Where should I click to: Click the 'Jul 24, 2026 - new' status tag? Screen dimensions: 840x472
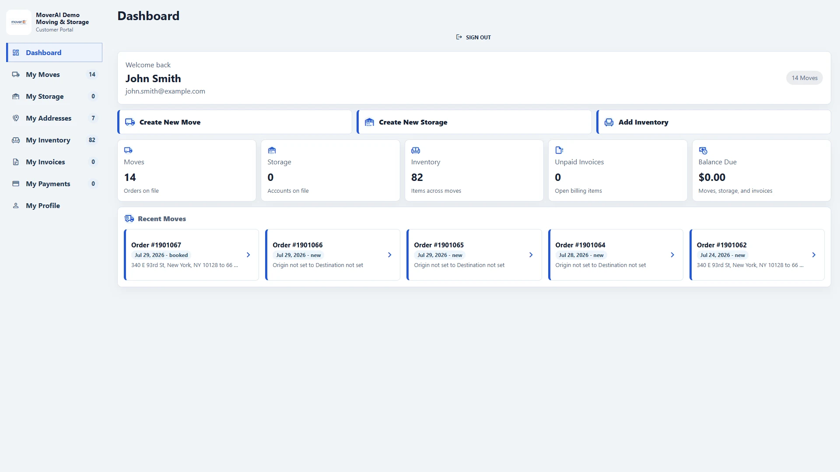click(722, 255)
